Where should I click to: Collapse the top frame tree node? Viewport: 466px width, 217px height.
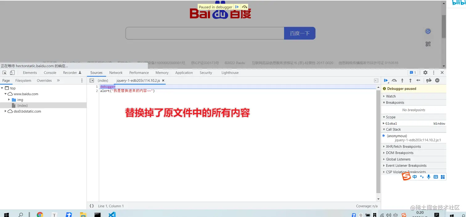2,88
